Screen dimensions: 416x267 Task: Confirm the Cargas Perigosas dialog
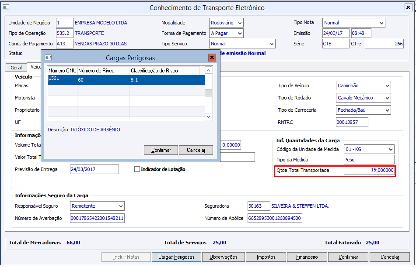[x=161, y=150]
